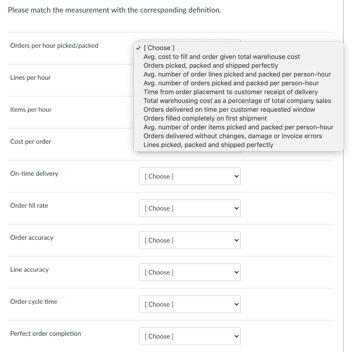Open the On-time delivery dropdown
The image size is (357, 352).
(189, 176)
